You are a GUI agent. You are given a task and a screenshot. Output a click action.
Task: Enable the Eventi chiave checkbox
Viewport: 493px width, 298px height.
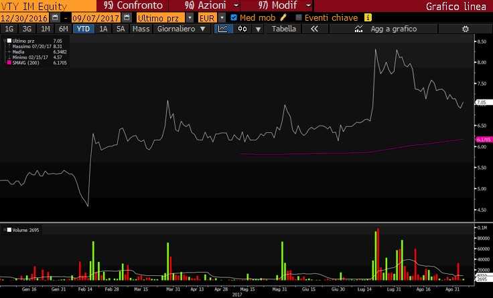click(299, 17)
